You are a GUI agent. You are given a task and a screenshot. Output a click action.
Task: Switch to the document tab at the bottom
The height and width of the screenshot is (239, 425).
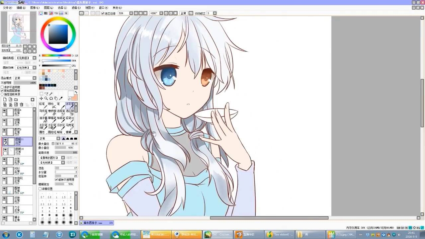[x=97, y=223]
